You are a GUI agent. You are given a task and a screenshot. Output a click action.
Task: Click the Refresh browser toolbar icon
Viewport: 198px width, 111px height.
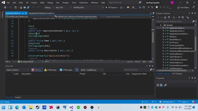click(122, 7)
